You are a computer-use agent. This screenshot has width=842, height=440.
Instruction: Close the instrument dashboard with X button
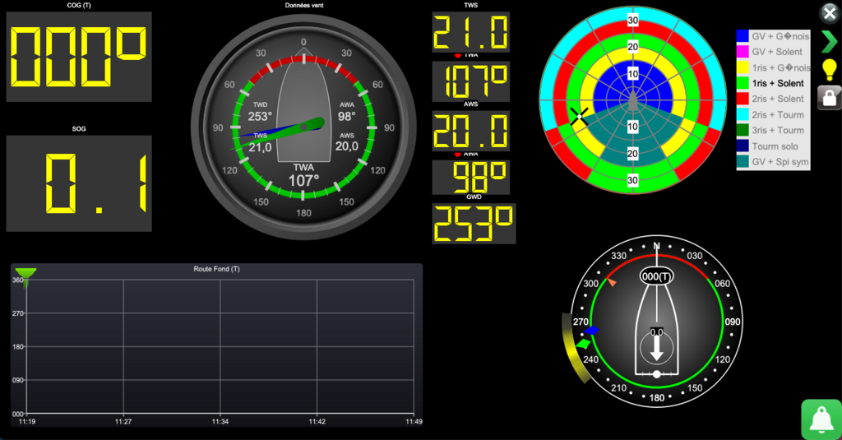coord(830,13)
